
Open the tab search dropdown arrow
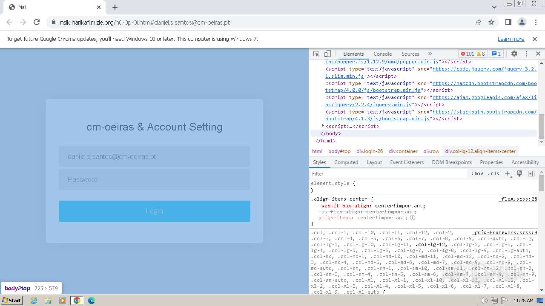[x=494, y=7]
